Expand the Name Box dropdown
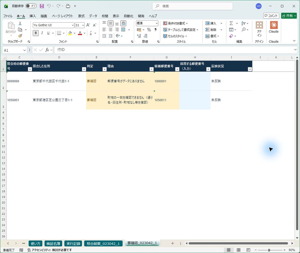Screen dimensions: 300x253 (x=25, y=50)
